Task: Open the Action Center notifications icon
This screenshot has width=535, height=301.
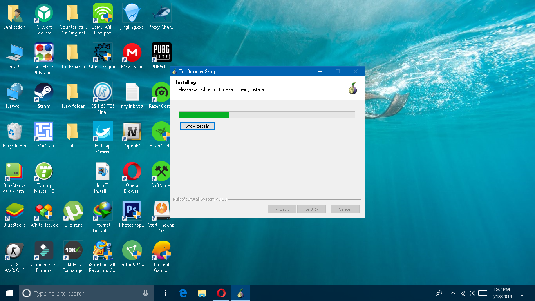Action: click(x=522, y=293)
